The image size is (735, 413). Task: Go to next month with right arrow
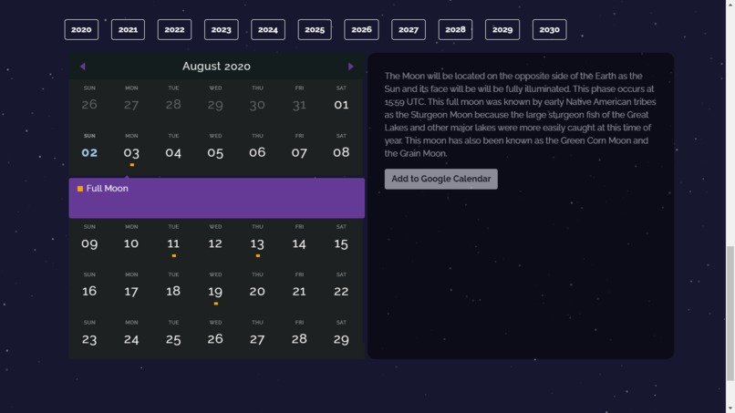point(350,67)
